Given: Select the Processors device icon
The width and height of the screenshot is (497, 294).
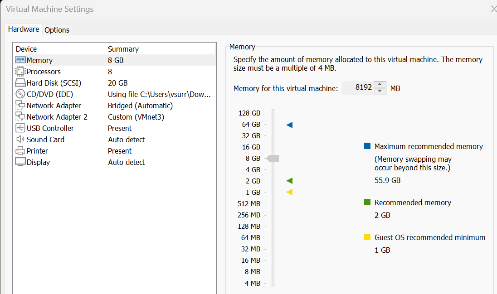Looking at the screenshot, I should point(21,71).
